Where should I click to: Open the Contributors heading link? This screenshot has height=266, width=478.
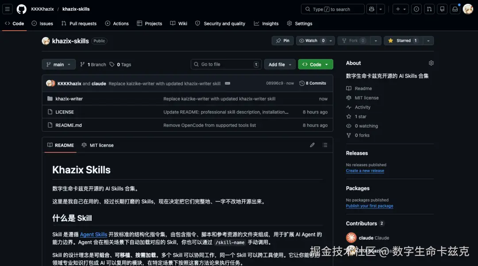tap(365, 223)
